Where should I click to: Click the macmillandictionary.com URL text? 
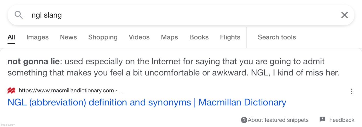(x=66, y=91)
